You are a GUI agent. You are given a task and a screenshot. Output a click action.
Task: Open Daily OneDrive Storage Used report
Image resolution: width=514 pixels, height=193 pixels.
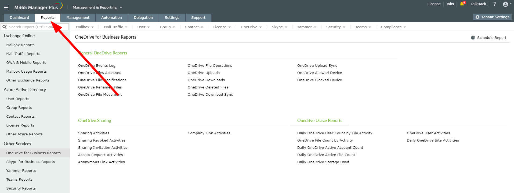(x=323, y=162)
